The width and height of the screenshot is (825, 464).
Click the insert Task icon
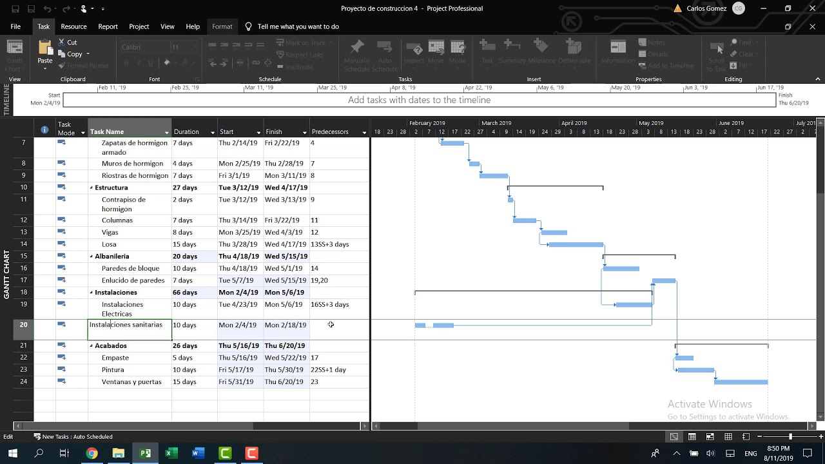(x=487, y=46)
